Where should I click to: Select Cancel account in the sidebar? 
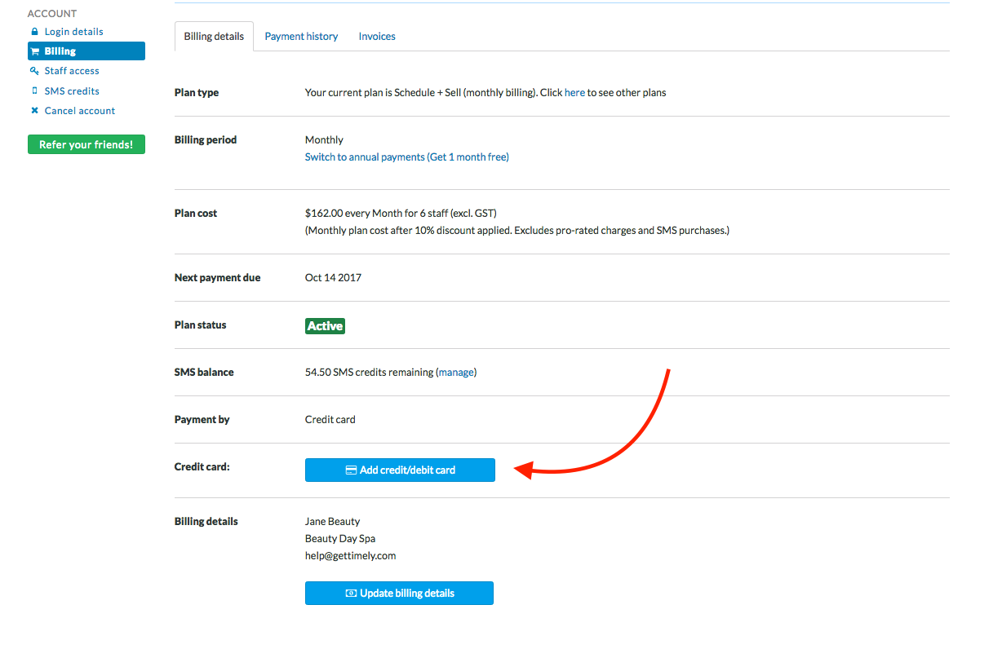click(x=79, y=110)
